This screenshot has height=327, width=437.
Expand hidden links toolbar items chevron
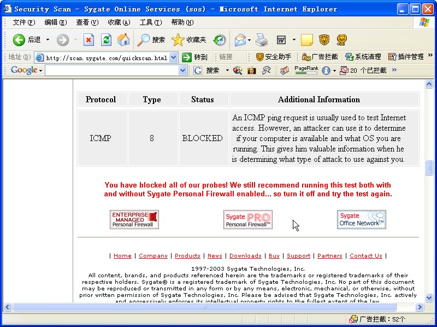430,55
